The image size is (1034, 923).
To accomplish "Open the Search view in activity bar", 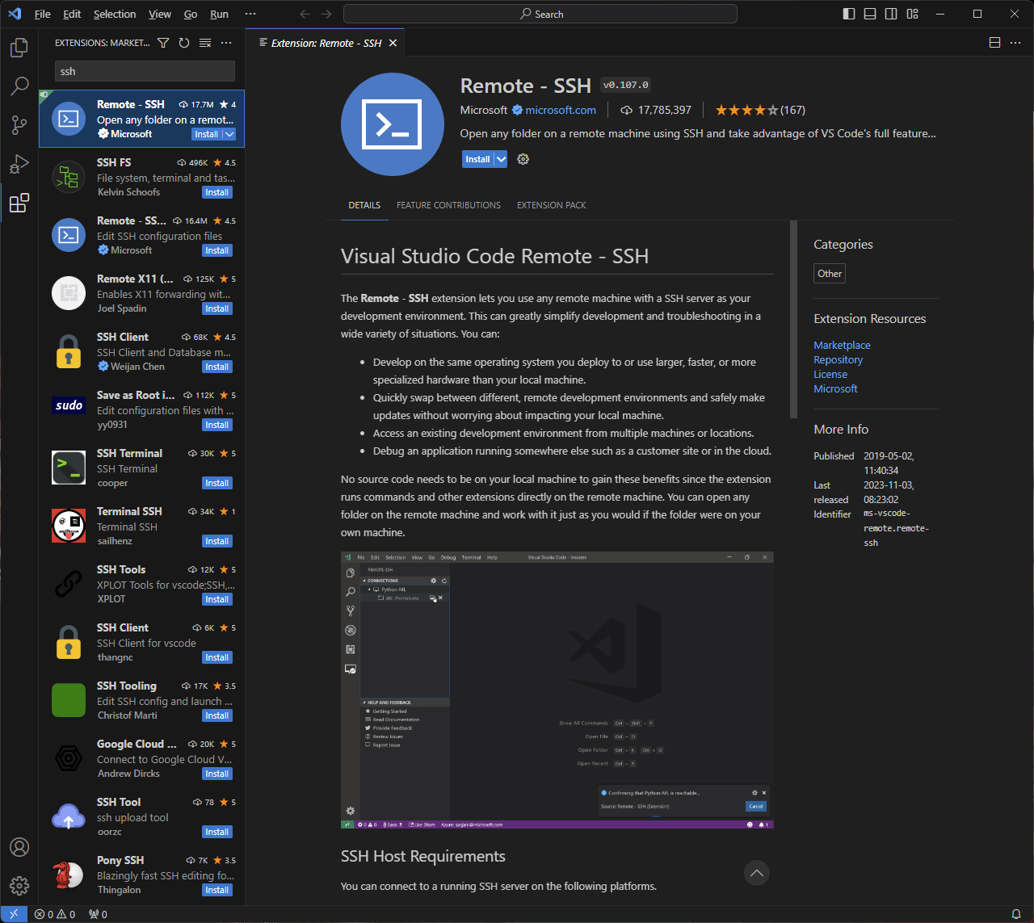I will point(19,86).
